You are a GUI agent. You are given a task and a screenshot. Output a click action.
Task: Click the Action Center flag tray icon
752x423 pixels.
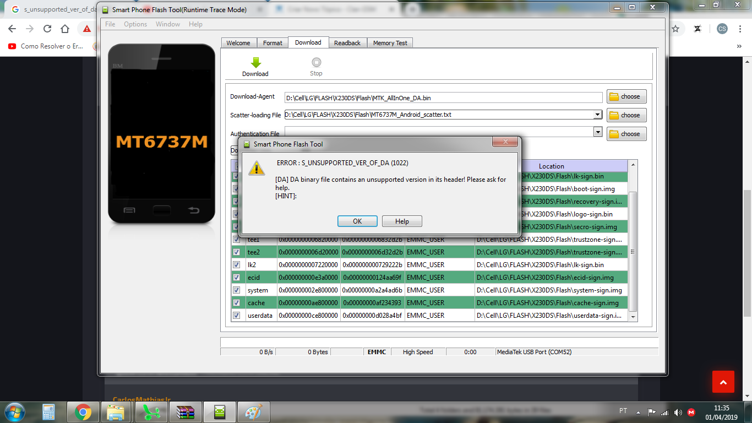tap(651, 412)
